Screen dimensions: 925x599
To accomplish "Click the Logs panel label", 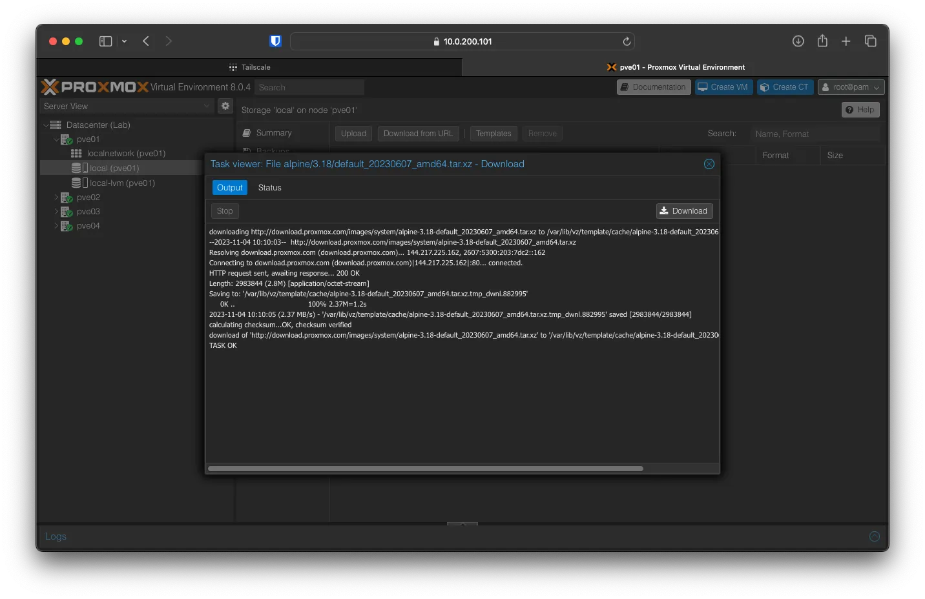I will coord(56,536).
